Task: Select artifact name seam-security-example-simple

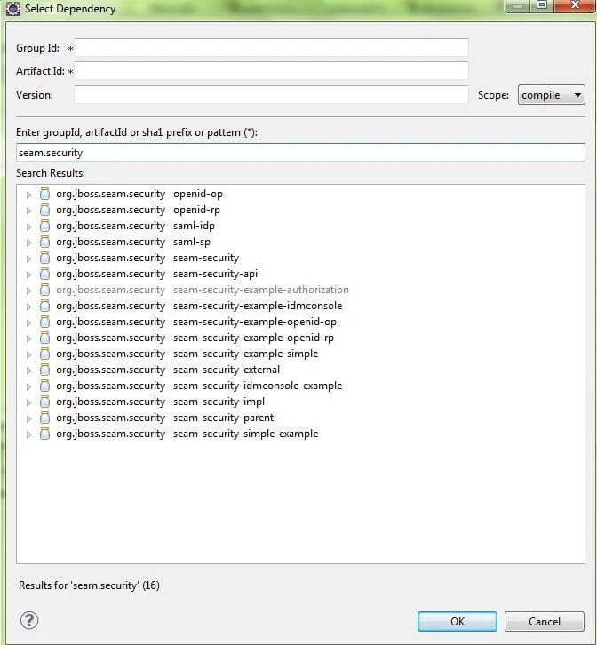Action: pyautogui.click(x=245, y=354)
